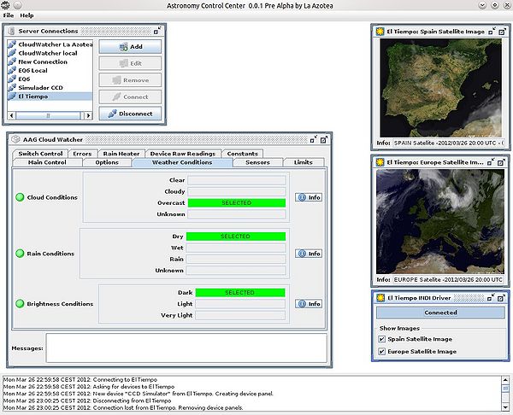Open the File menu
Image resolution: width=513 pixels, height=415 pixels.
[x=9, y=15]
